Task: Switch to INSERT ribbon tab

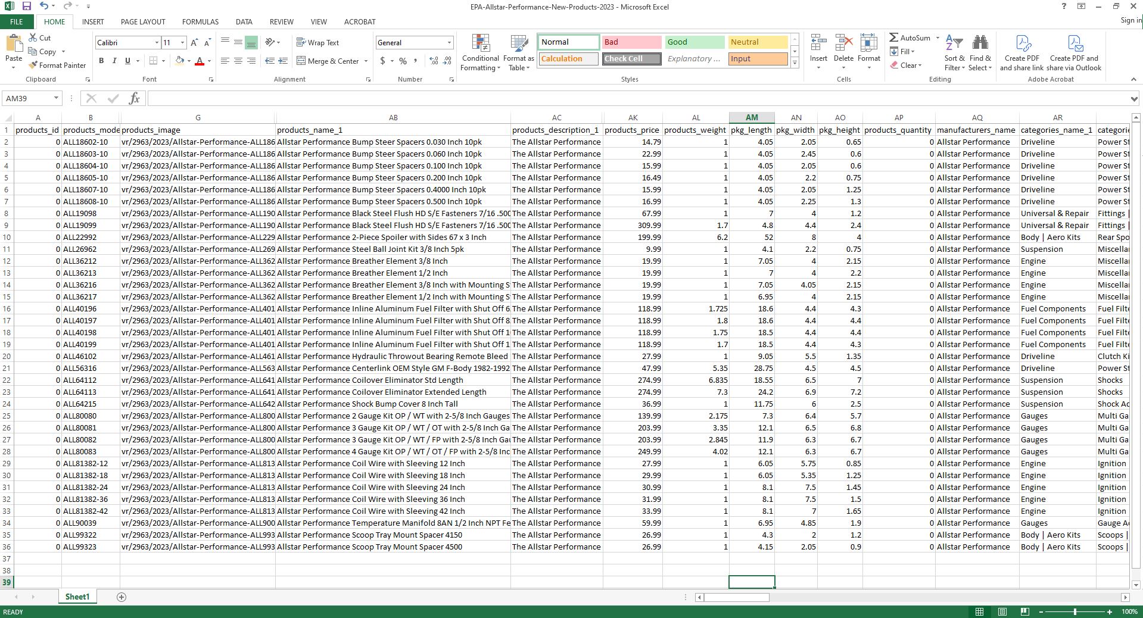Action: 93,21
